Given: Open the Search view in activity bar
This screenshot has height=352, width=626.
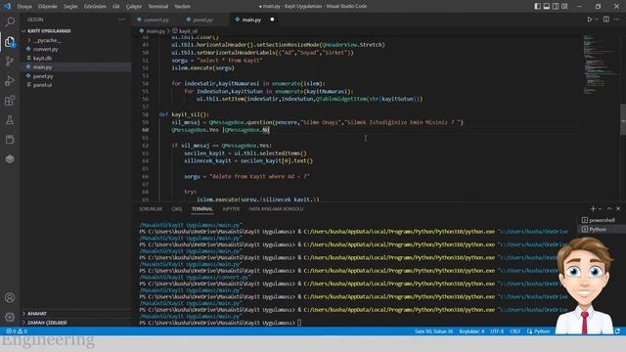Looking at the screenshot, I should (x=10, y=22).
